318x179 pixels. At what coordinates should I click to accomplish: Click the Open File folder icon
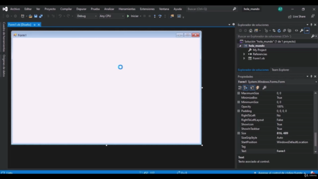pos(30,16)
